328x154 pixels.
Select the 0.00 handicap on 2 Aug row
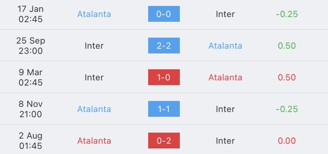(x=287, y=141)
